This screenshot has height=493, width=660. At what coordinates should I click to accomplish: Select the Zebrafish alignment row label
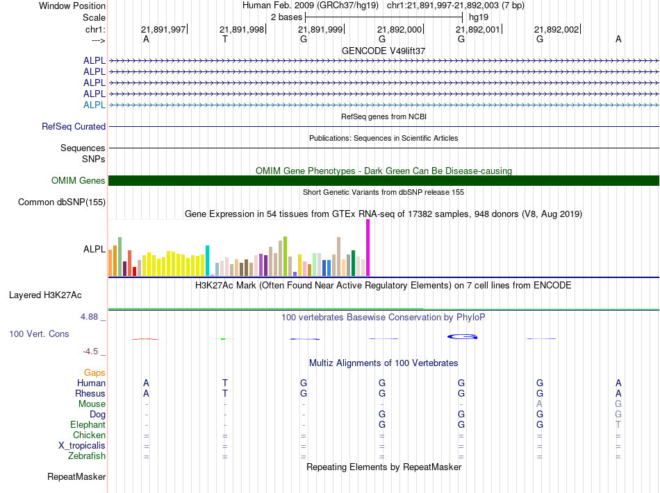pyautogui.click(x=87, y=456)
